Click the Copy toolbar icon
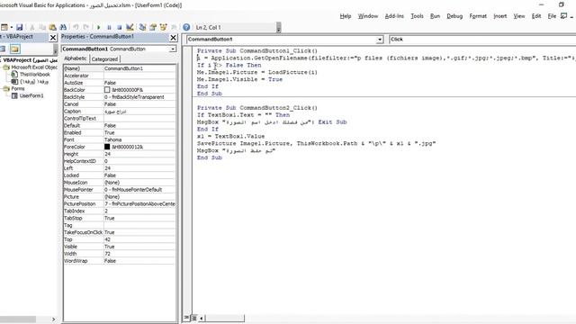Viewport: 576px width, 324px height. 42,27
